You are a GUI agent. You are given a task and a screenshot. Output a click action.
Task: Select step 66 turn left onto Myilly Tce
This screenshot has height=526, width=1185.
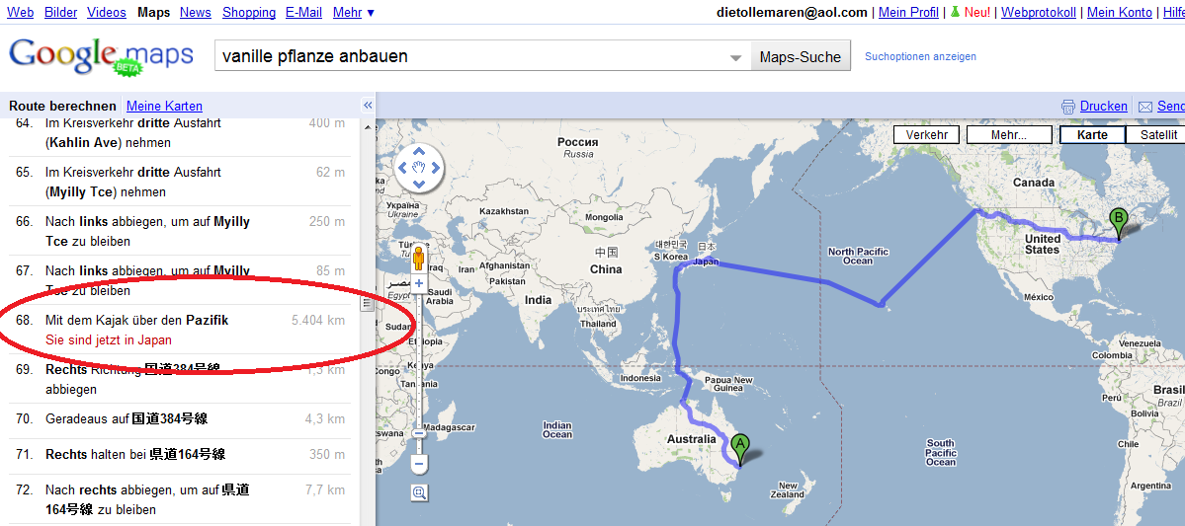point(179,231)
